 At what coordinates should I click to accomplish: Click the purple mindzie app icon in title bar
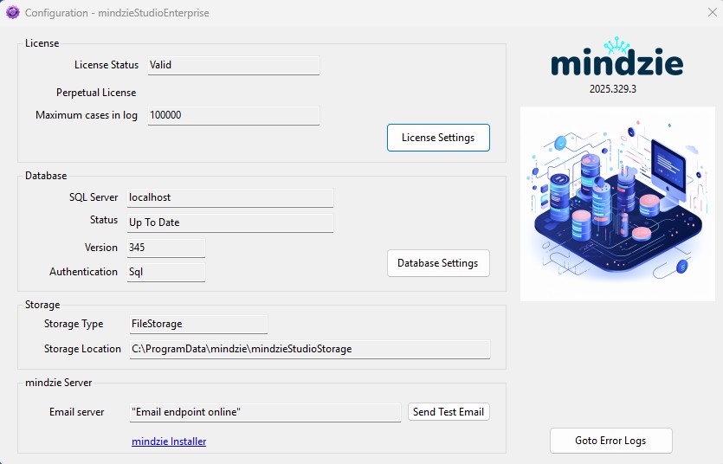13,12
